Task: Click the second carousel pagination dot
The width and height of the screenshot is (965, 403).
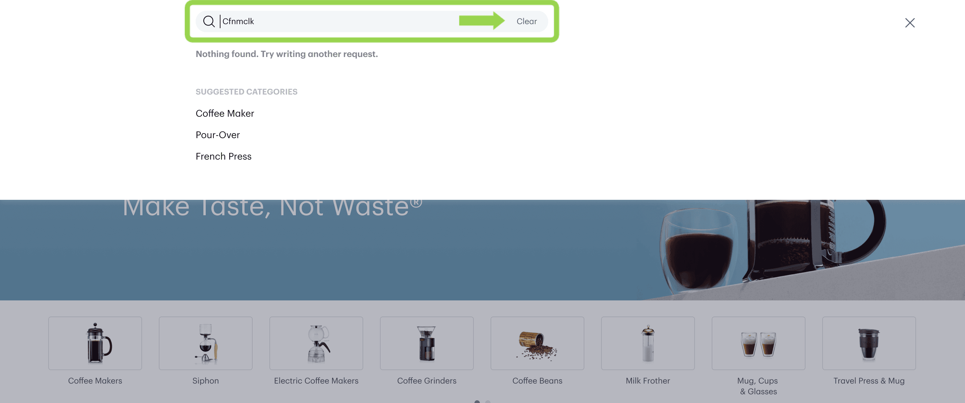Action: 487,402
